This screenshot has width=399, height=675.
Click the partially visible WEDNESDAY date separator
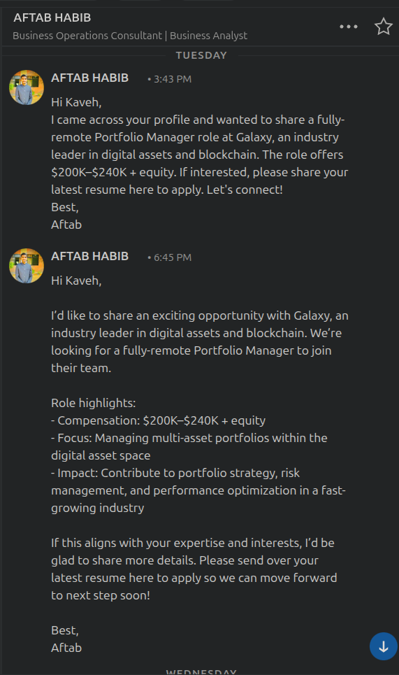(x=201, y=672)
